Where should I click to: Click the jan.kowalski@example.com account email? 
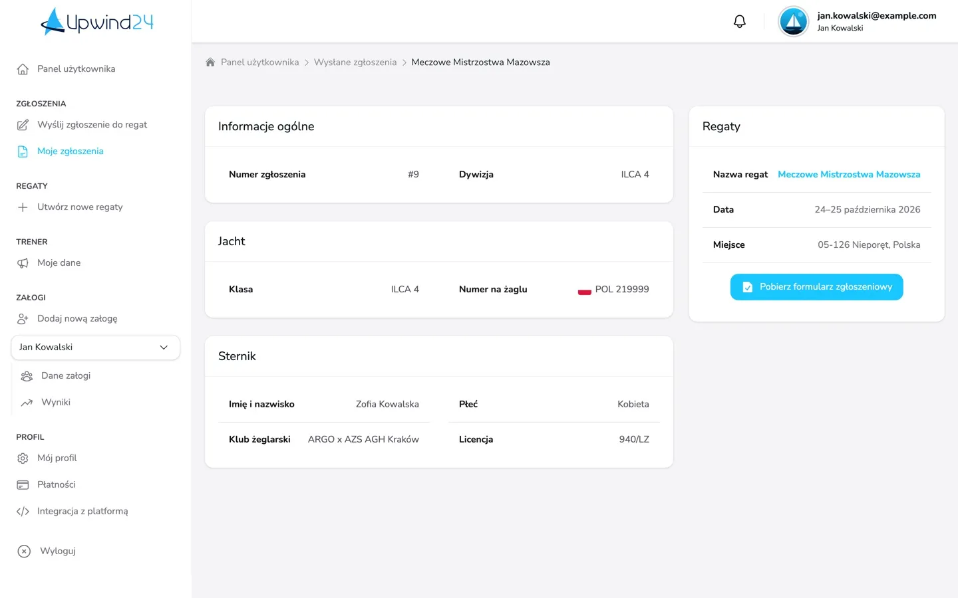[877, 16]
